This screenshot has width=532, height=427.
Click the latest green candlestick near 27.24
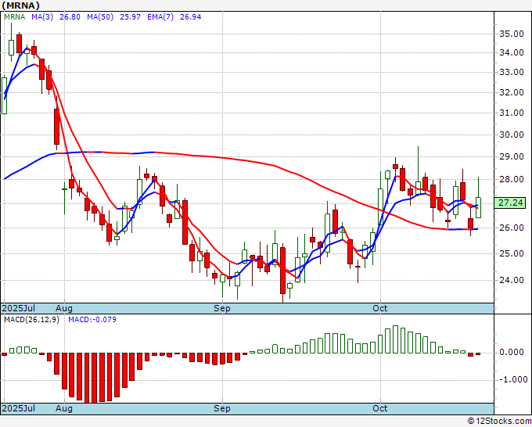pyautogui.click(x=479, y=207)
